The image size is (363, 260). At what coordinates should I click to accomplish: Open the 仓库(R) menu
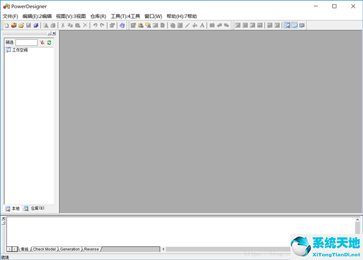click(98, 16)
